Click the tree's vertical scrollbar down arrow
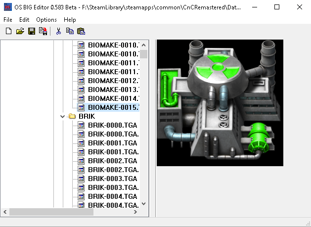This screenshot has height=227, width=311. coord(144,204)
